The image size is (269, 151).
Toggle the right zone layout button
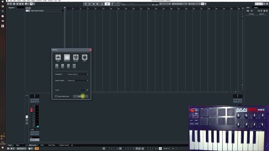tap(261, 4)
